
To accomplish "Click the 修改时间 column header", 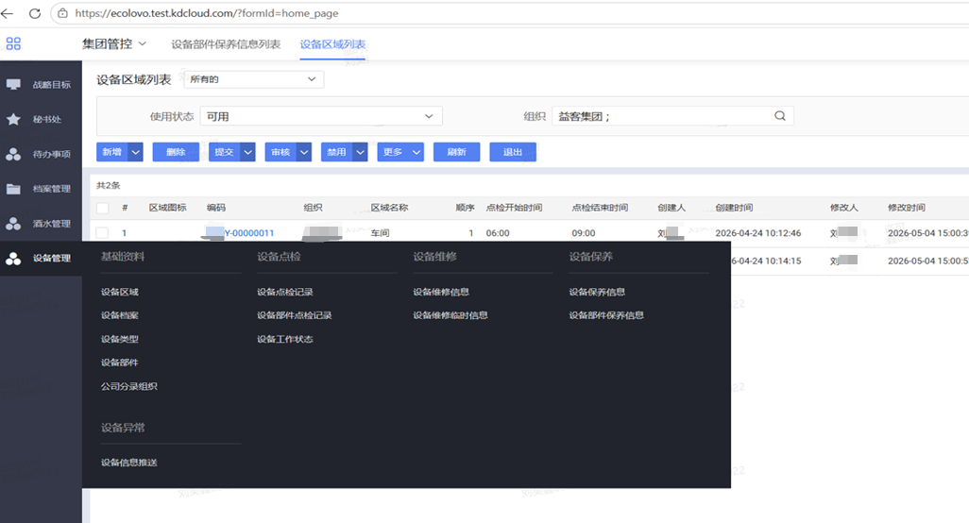I will (907, 208).
